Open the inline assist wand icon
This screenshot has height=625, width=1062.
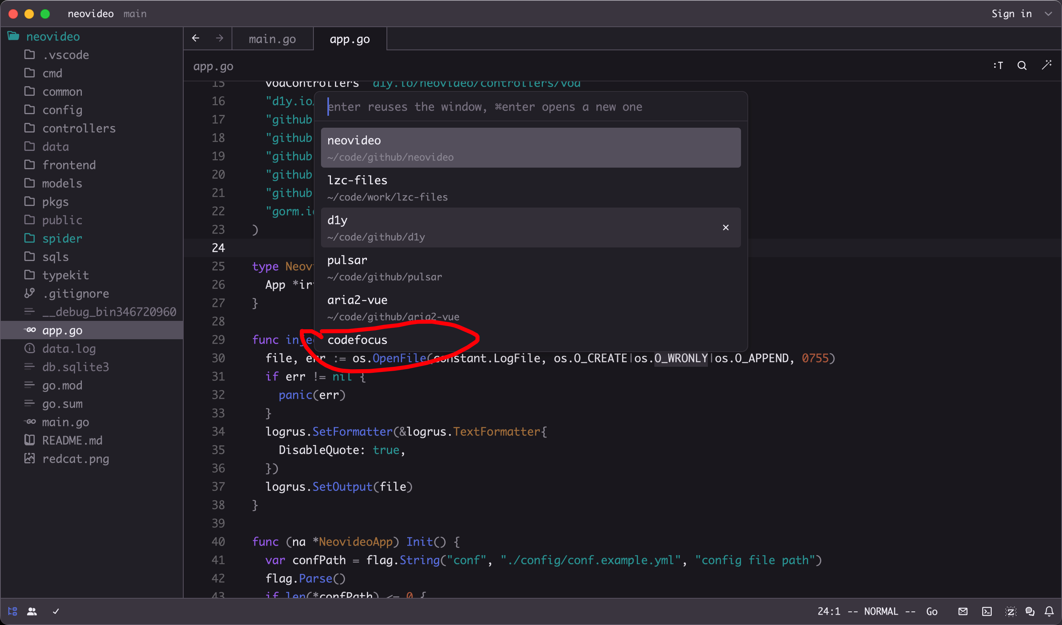[1047, 65]
